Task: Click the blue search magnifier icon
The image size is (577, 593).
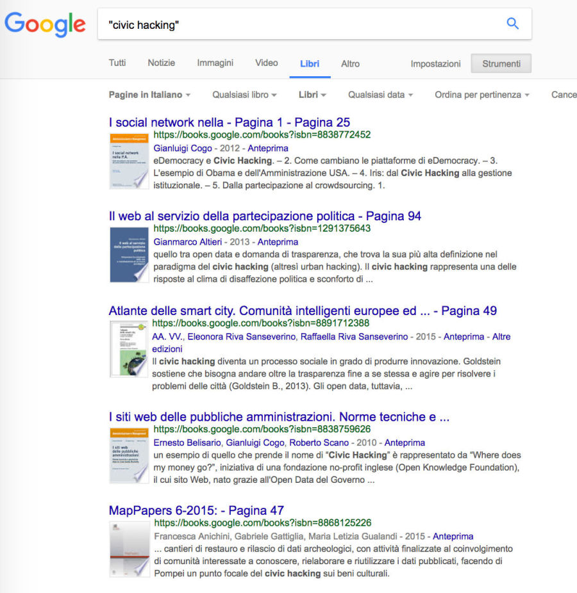Action: point(513,24)
